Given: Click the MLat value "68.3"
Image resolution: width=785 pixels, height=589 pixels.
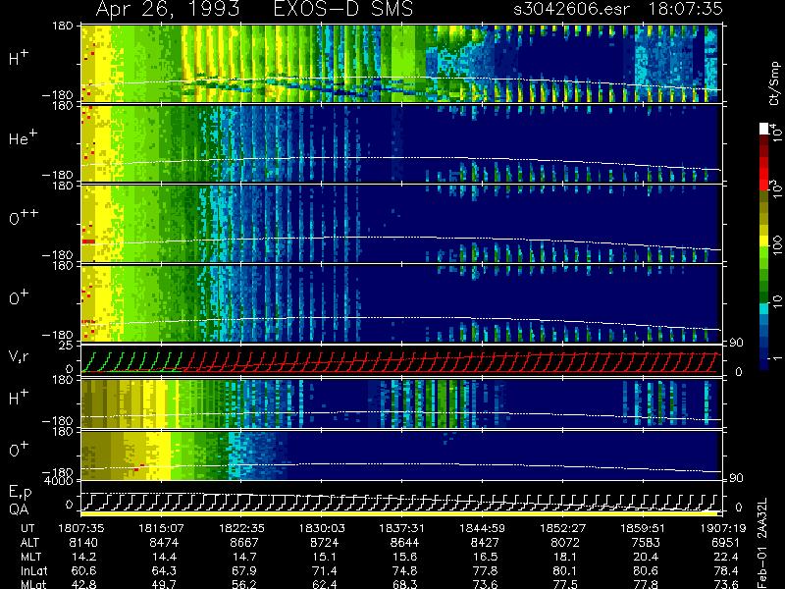Looking at the screenshot, I should coord(406,584).
